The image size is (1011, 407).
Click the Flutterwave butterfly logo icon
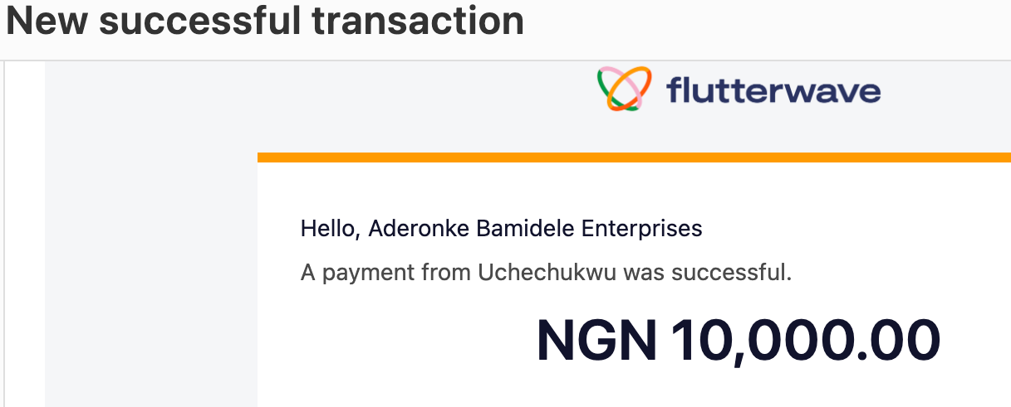625,89
